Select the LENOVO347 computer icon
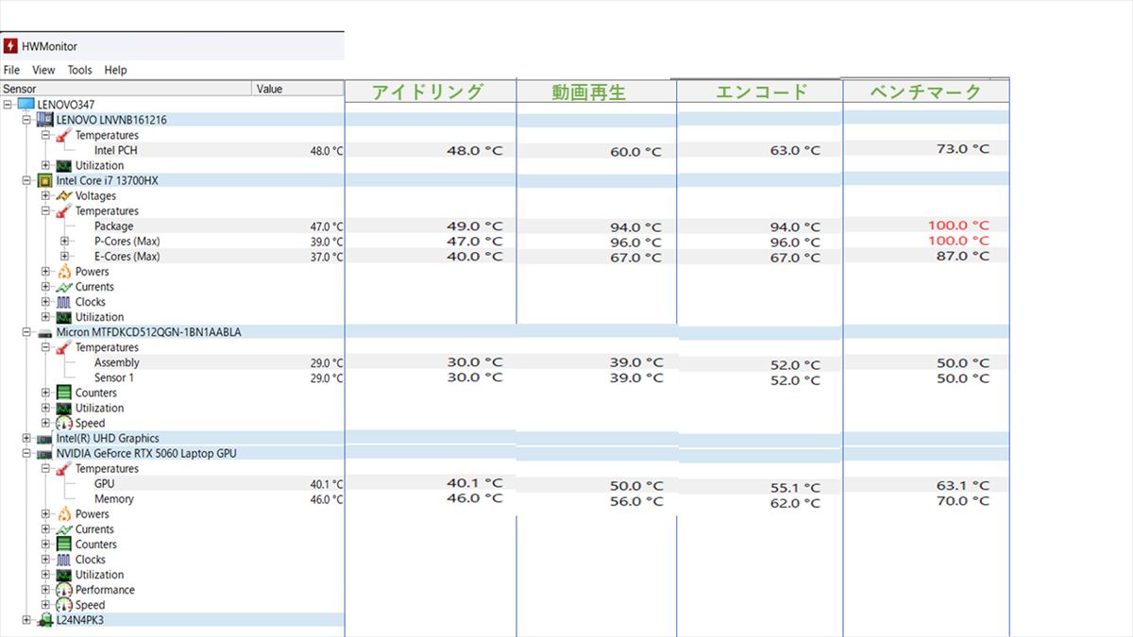Image resolution: width=1133 pixels, height=637 pixels. tap(25, 105)
